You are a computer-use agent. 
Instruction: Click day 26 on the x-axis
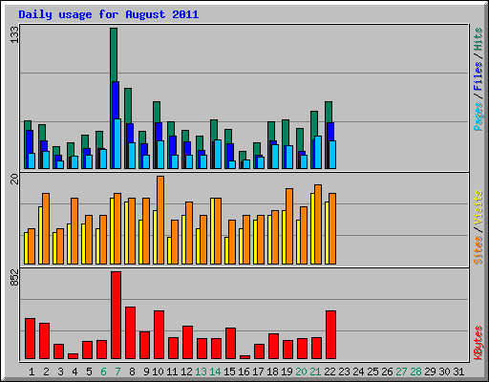(387, 371)
